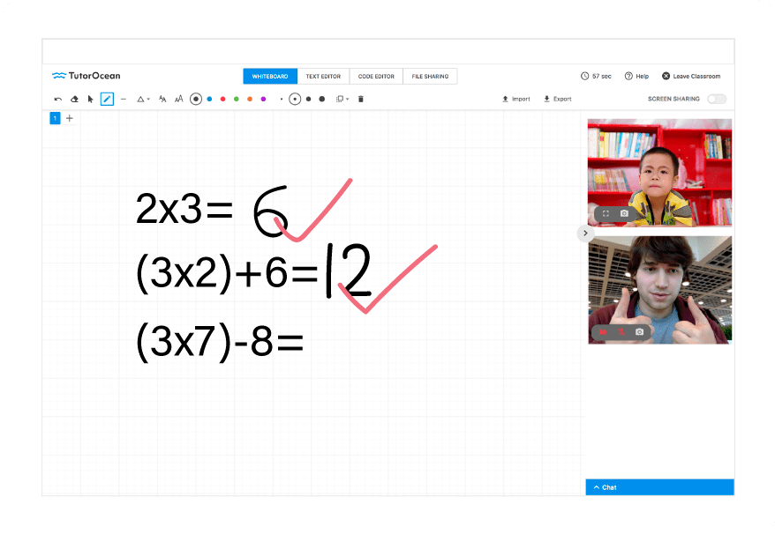Image resolution: width=775 pixels, height=534 pixels.
Task: Click Leave Classroom button
Action: 691,76
